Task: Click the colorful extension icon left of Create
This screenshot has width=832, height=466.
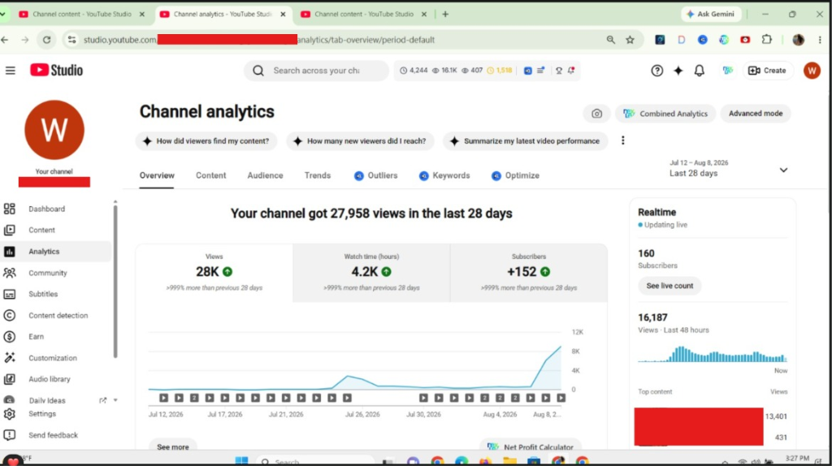Action: [727, 71]
